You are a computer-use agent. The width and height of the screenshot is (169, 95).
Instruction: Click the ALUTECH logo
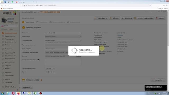(9, 13)
